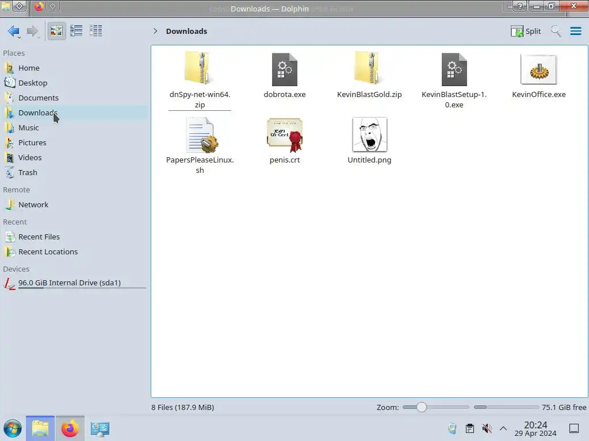Click the KevinBlastGold.zip file name

click(369, 95)
